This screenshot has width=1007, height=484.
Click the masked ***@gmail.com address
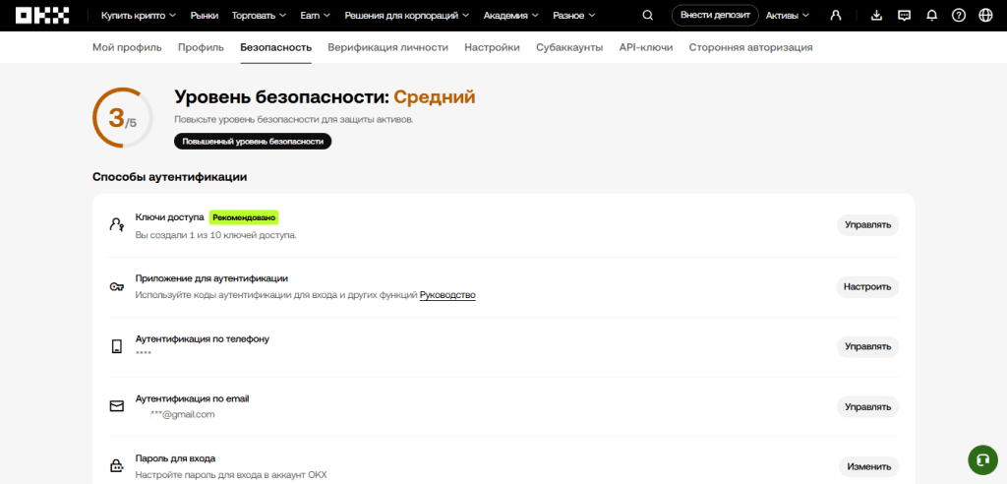tap(182, 414)
